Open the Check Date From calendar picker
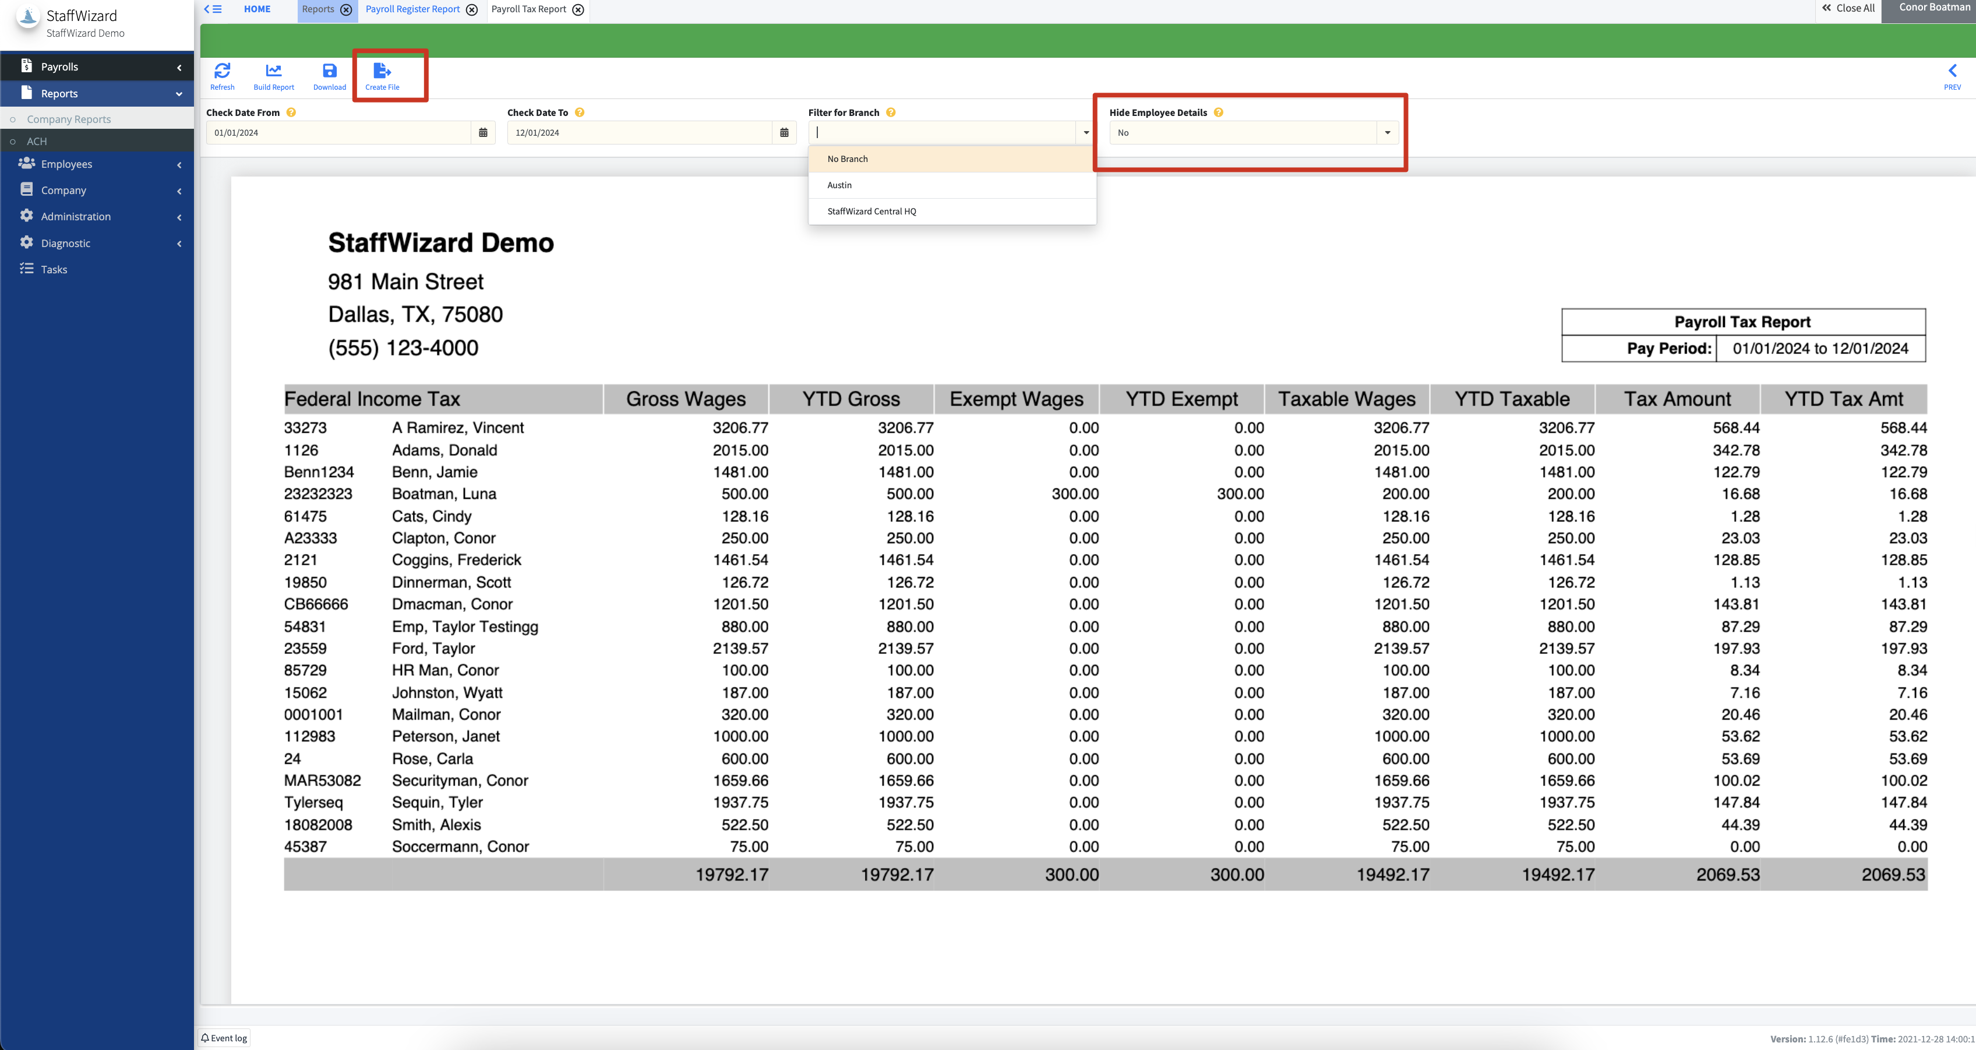 (x=482, y=133)
